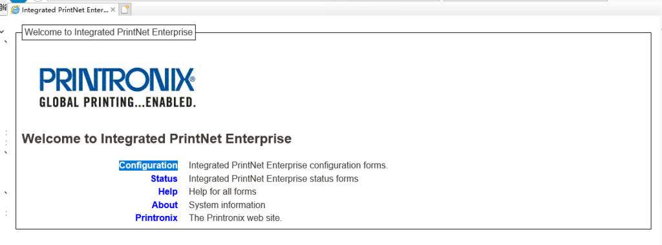Viewport: 662px width, 245px height.
Task: Click the browser search box
Action: [x=526, y=1]
